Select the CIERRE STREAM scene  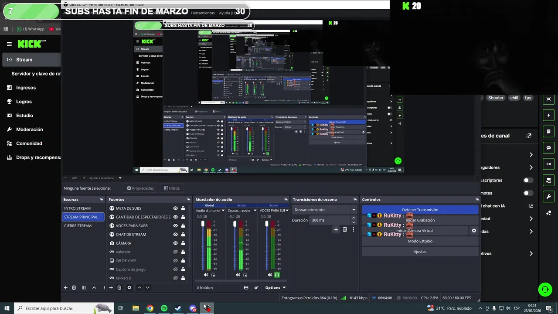click(83, 225)
